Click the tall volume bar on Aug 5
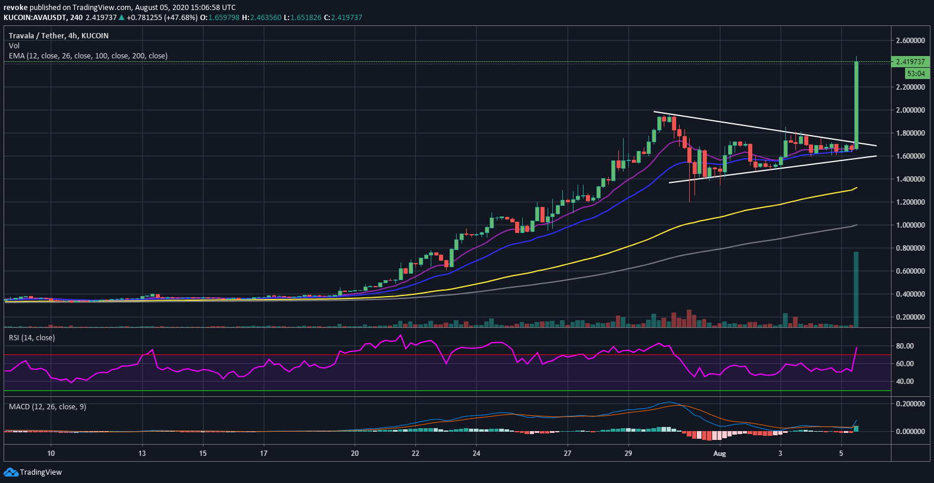The image size is (934, 483). click(x=856, y=289)
